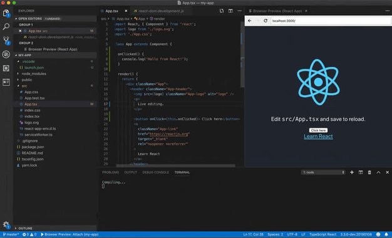Viewport: 392px width, 238px height.
Task: Expand the public folder
Action: 18,80
